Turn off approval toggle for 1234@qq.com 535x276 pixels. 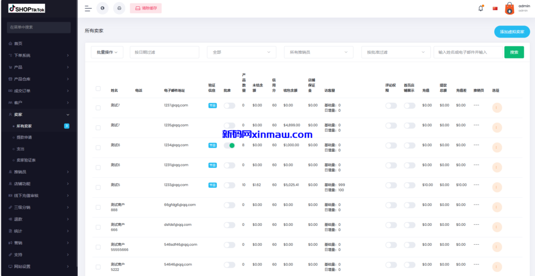pos(229,146)
